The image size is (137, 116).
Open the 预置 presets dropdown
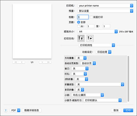(105, 11)
